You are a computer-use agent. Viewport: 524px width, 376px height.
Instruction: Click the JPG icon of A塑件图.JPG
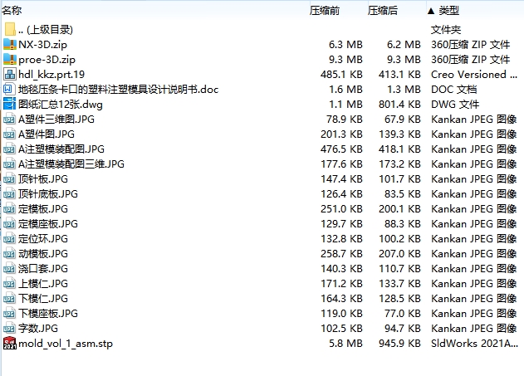9,134
